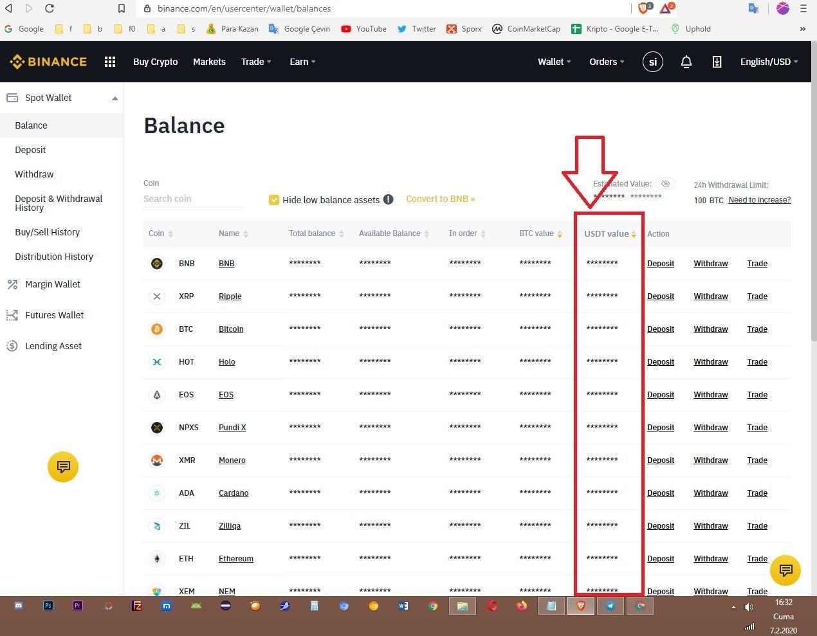Screen dimensions: 817x636
Task: Switch to Telegram in the taskbar
Action: [610, 606]
